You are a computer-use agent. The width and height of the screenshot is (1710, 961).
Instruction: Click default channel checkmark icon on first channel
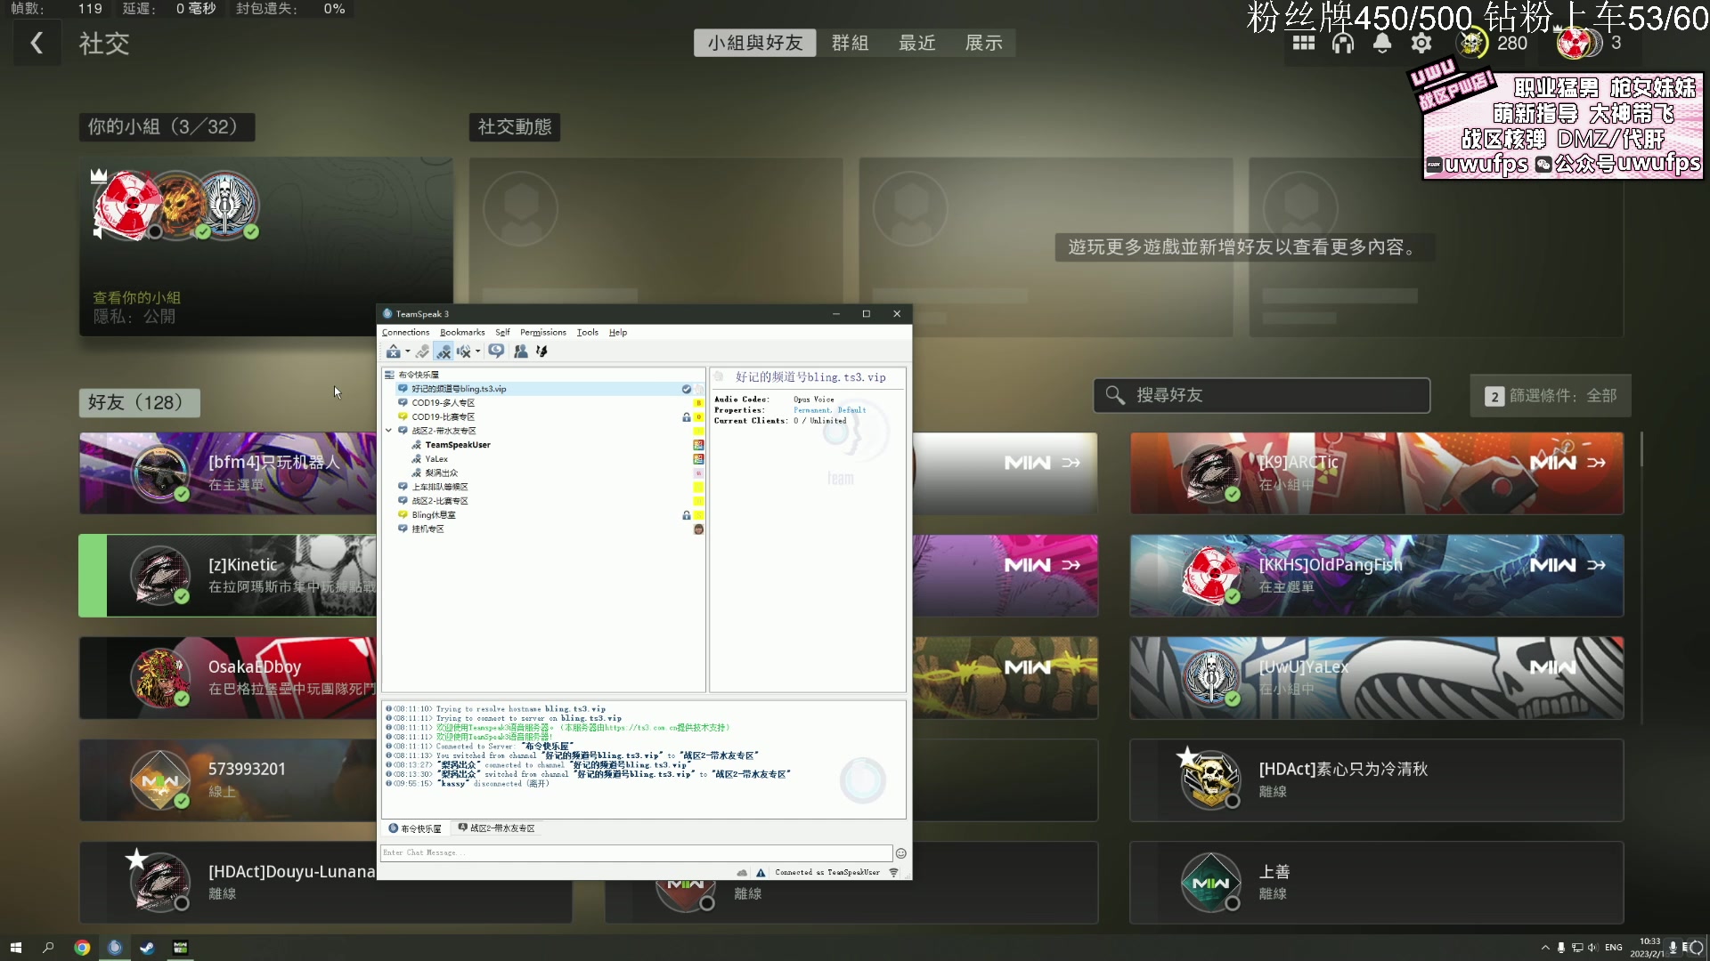687,389
